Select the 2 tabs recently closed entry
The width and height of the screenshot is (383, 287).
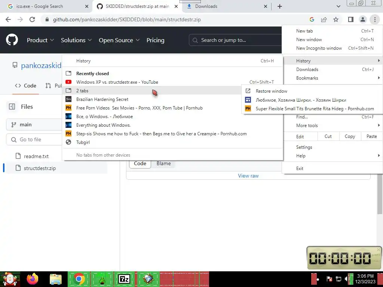point(152,90)
